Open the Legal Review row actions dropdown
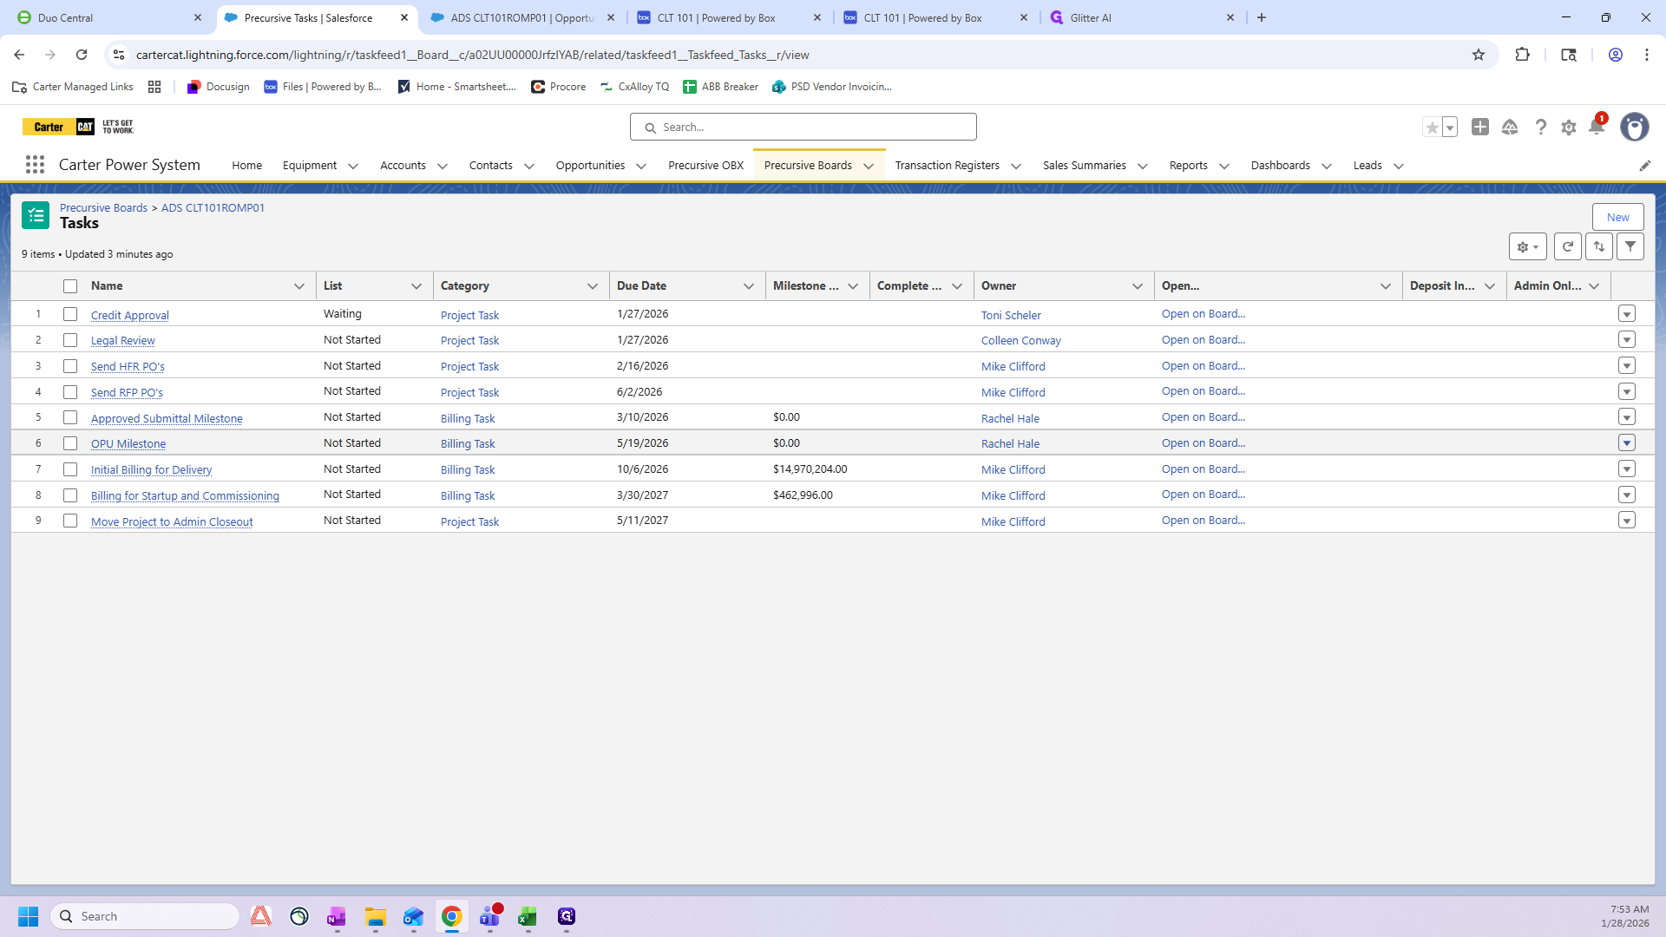The height and width of the screenshot is (937, 1666). pos(1627,340)
